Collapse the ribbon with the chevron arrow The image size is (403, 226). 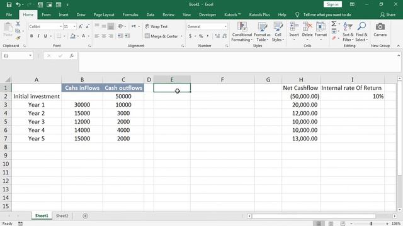tap(399, 46)
